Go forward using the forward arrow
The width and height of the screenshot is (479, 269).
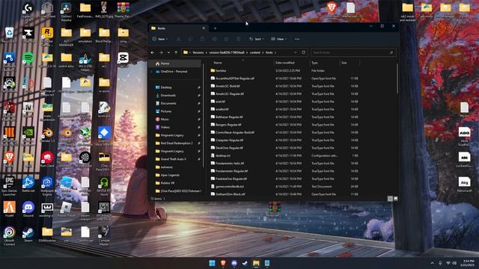click(161, 52)
